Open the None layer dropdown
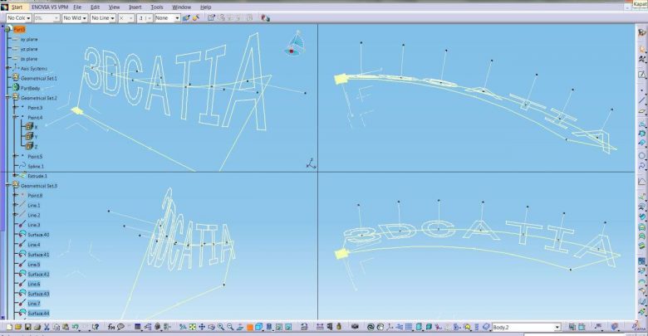Image resolution: width=648 pixels, height=336 pixels. coord(167,17)
